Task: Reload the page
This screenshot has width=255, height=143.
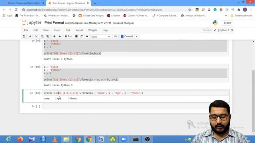Action: [x=16, y=10]
